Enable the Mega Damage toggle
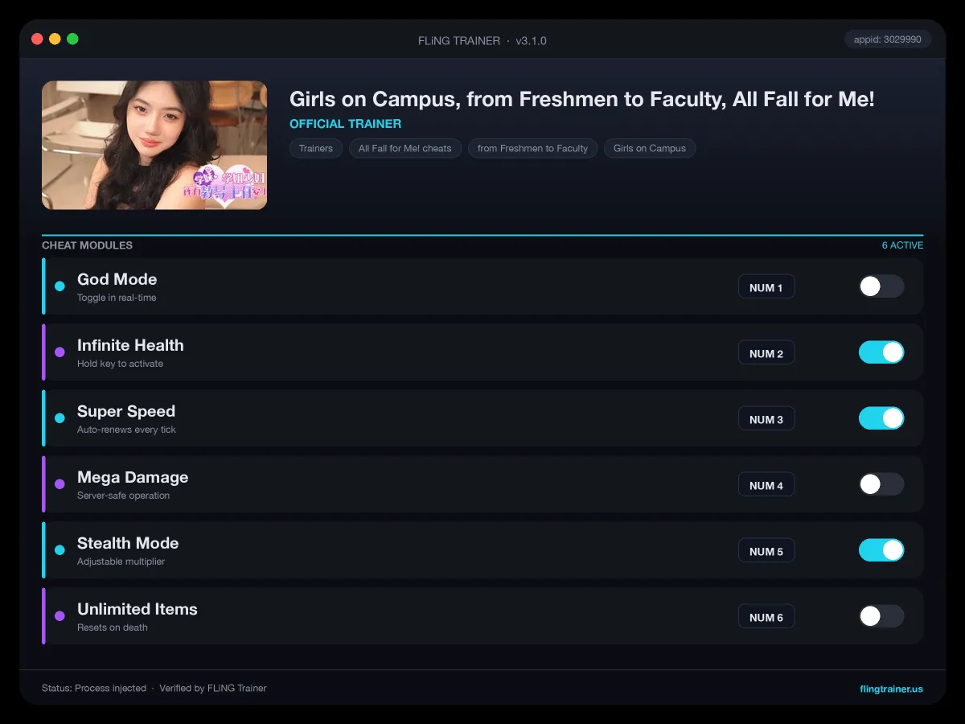 pyautogui.click(x=881, y=484)
